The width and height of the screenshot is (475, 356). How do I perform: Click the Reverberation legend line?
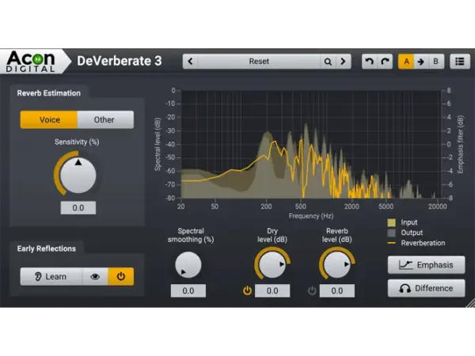tap(391, 243)
